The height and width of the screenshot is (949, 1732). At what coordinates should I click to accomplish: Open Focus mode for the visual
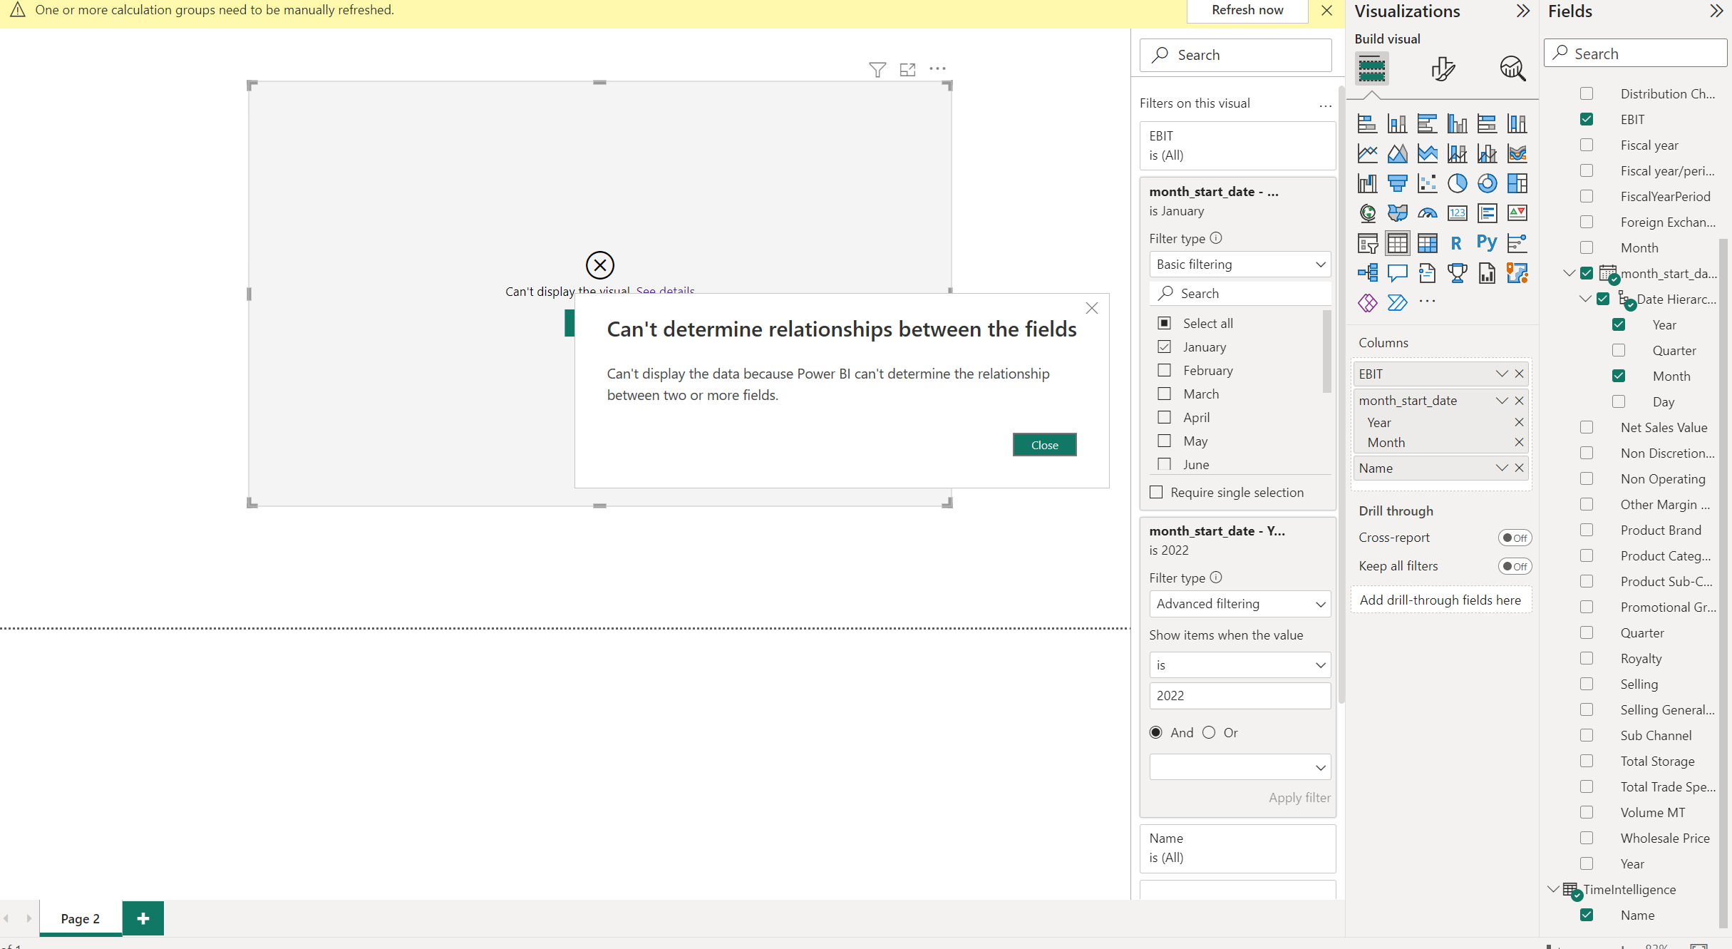click(907, 69)
